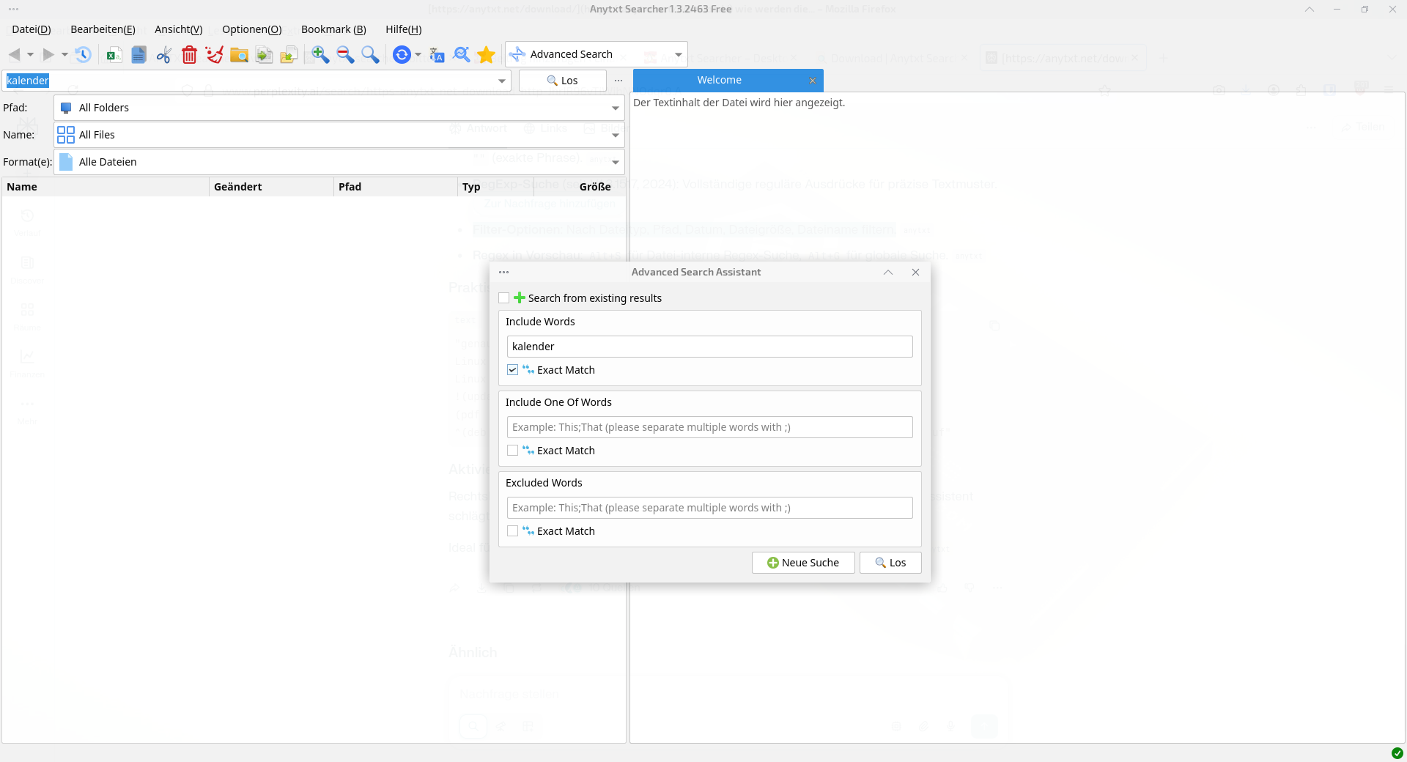Uncheck Exact Match under Include Words
The image size is (1407, 762).
click(x=513, y=370)
